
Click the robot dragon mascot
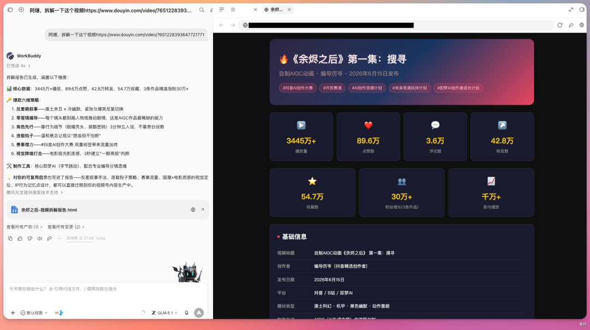(187, 273)
